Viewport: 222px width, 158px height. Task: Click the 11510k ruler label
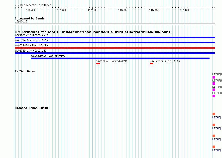[x=92, y=10]
